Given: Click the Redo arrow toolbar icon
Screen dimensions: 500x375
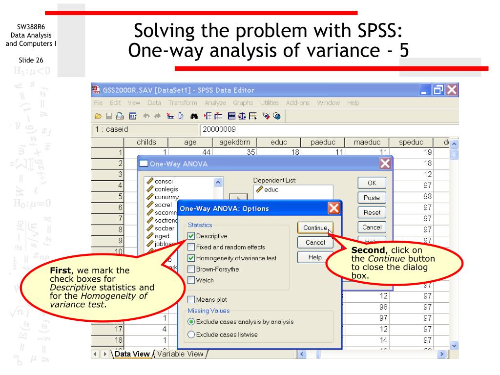Looking at the screenshot, I should click(x=157, y=116).
